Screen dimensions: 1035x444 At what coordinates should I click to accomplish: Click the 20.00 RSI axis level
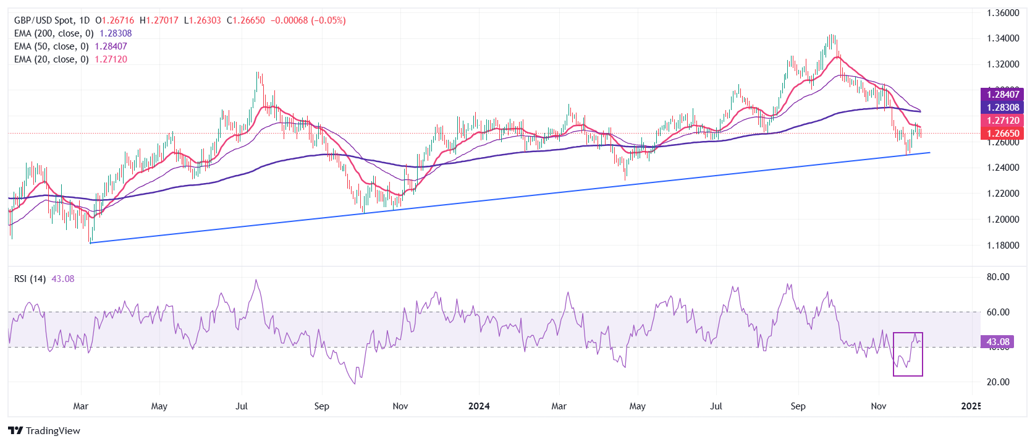click(998, 382)
